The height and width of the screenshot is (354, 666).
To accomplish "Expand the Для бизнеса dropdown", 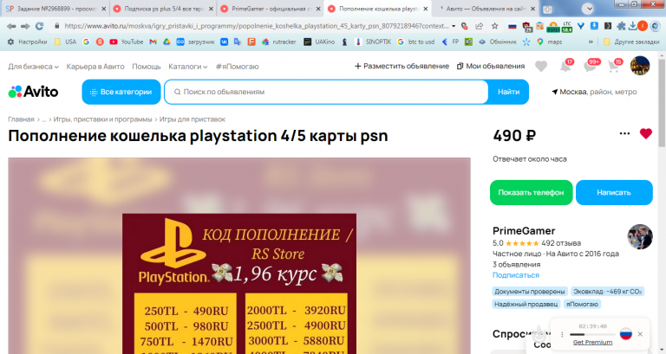I will point(33,67).
